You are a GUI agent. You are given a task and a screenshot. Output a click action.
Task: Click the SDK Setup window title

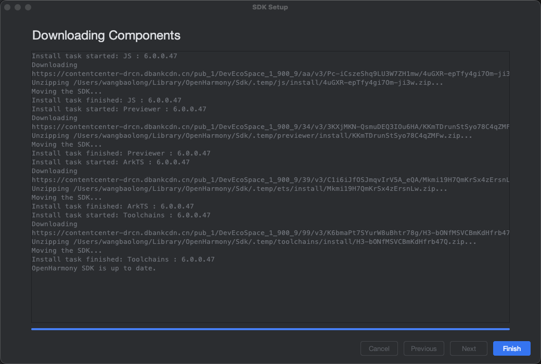tap(270, 7)
